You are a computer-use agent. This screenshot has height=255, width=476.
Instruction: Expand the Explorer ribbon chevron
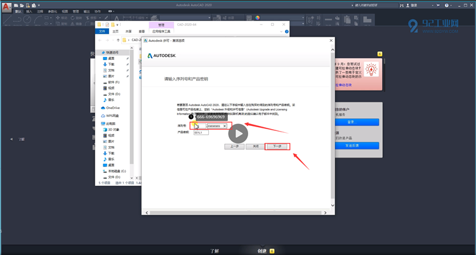tap(281, 32)
